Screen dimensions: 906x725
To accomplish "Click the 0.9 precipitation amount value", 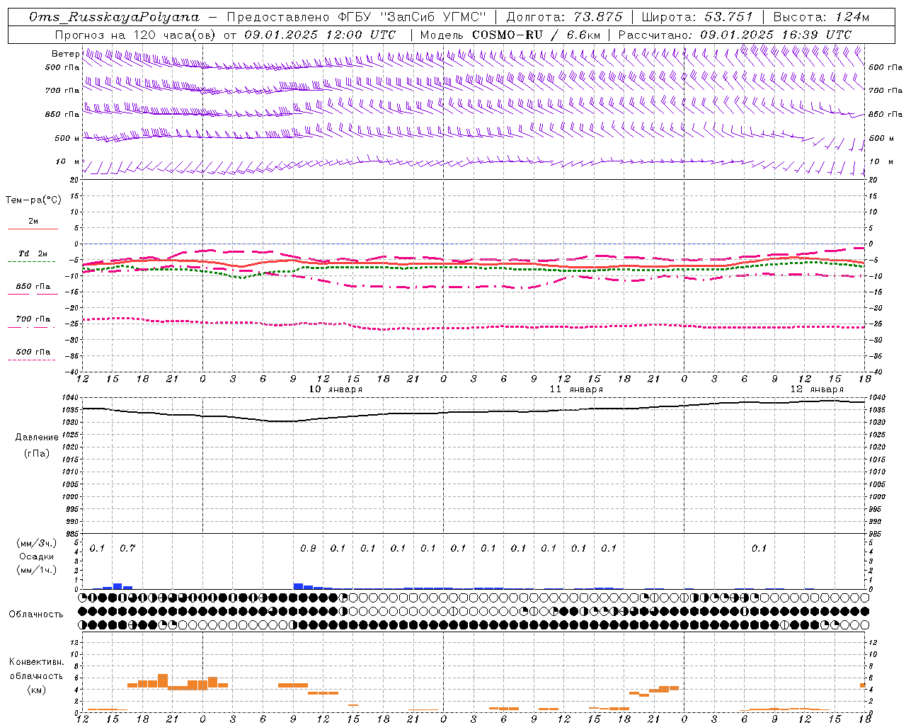I will tap(308, 549).
